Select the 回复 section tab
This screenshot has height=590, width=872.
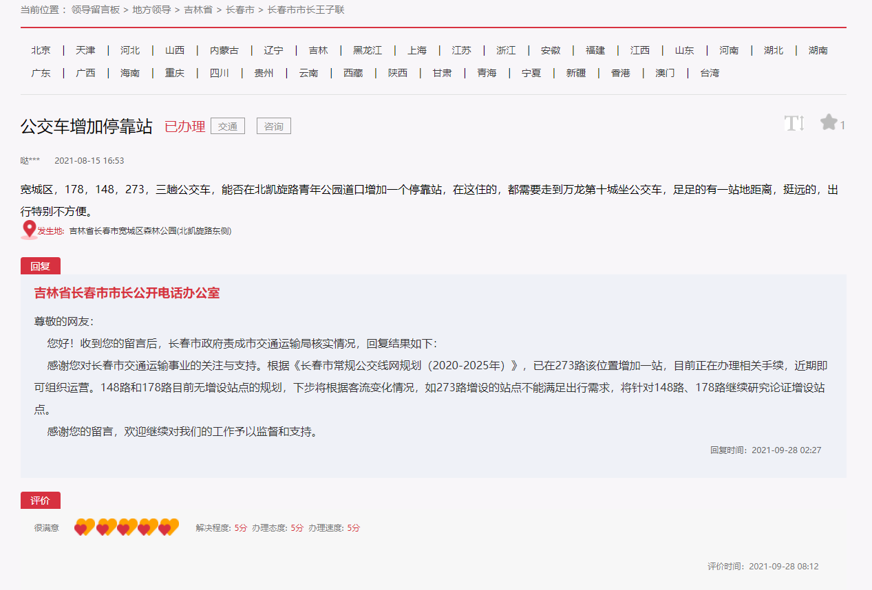(41, 266)
